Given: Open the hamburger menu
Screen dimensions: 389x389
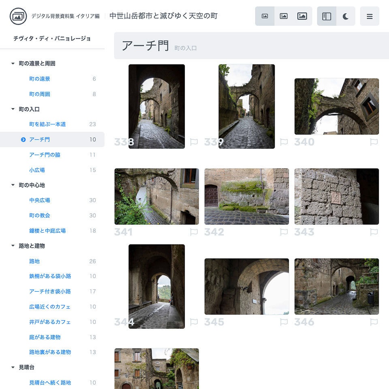Looking at the screenshot, I should [x=370, y=15].
